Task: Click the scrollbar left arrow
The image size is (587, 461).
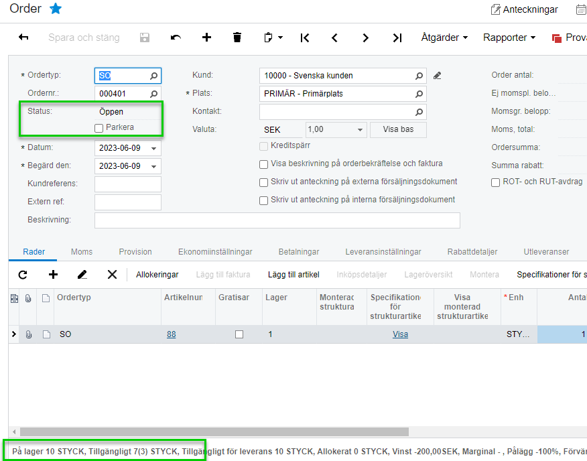Action: click(14, 432)
